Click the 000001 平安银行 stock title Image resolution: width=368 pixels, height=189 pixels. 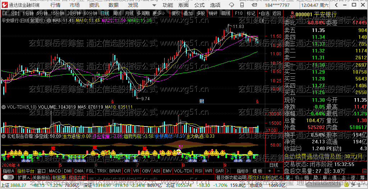(x=316, y=15)
